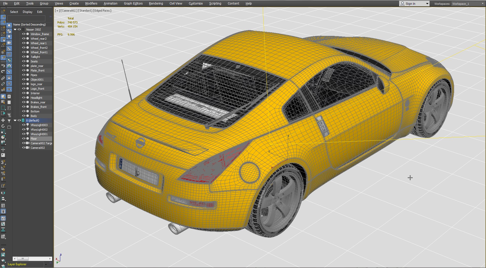486x268 pixels.
Task: Open the Standard shading viewport menu
Action: tap(85, 11)
